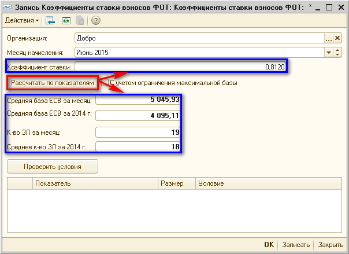Click the OK button
Screen dimensions: 349x254
pyautogui.click(x=269, y=245)
